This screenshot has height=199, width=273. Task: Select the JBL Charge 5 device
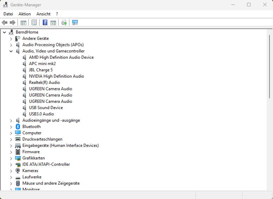pyautogui.click(x=41, y=70)
